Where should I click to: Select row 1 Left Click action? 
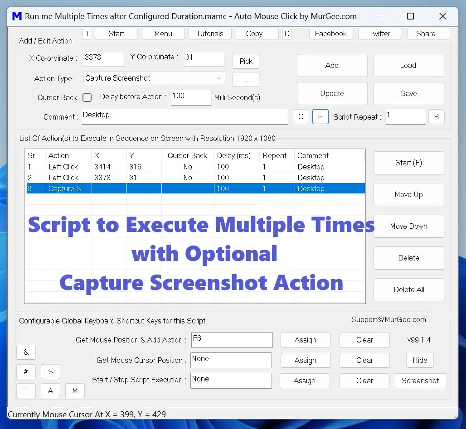click(195, 167)
